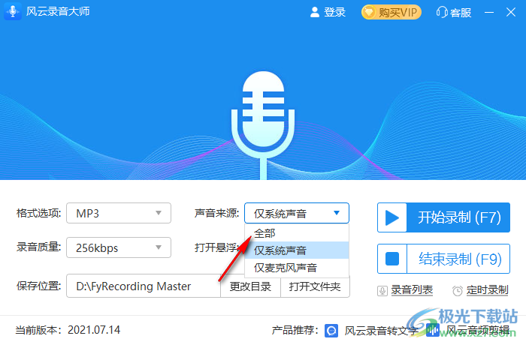Viewport: 526px width, 345px height.
Task: Click the microphone icon beside 录音列表
Action: tap(382, 290)
